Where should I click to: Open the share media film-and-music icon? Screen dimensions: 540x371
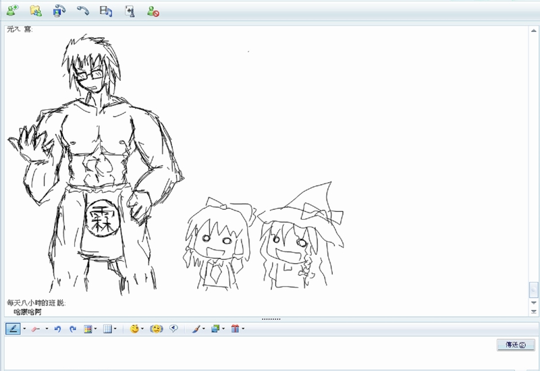pos(106,11)
